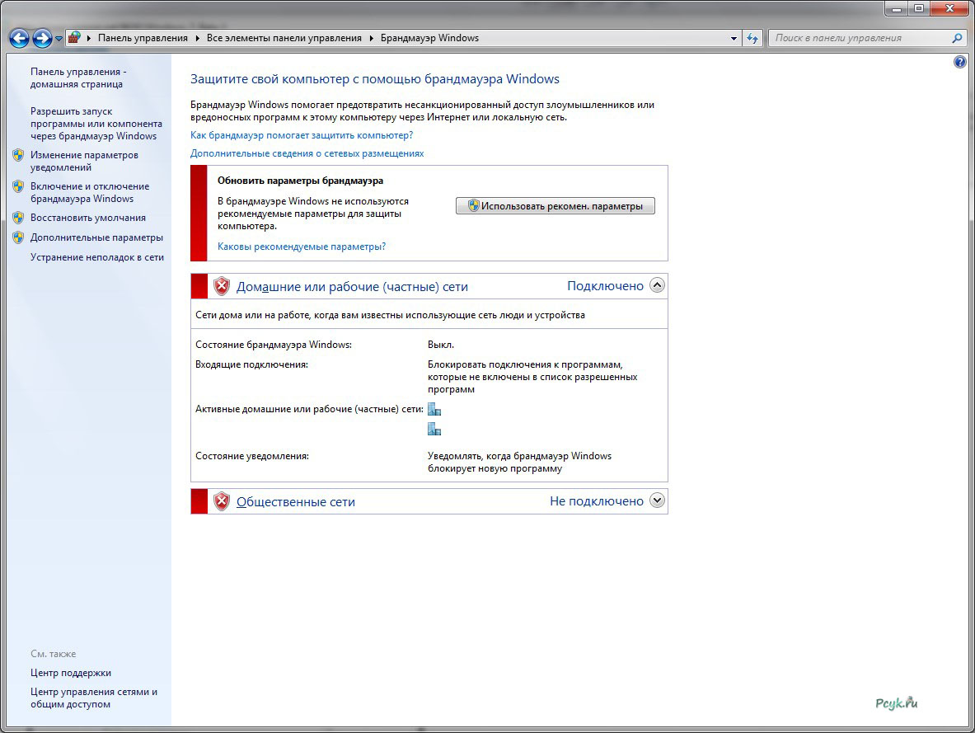This screenshot has height=733, width=975.
Task: Click 'Состояние уведомления:' label
Action: [252, 456]
